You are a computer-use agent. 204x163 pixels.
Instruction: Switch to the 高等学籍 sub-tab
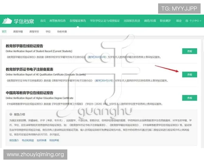tap(18, 32)
